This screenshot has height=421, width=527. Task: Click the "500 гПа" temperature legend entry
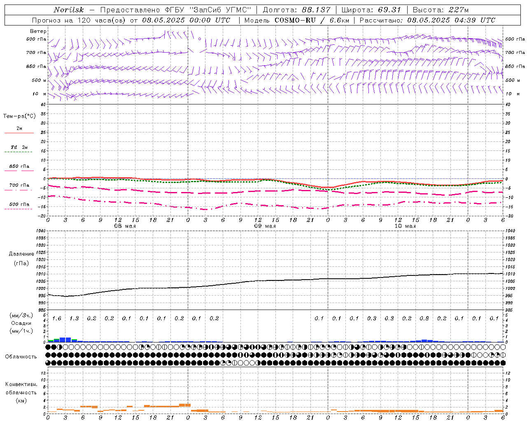tap(19, 206)
